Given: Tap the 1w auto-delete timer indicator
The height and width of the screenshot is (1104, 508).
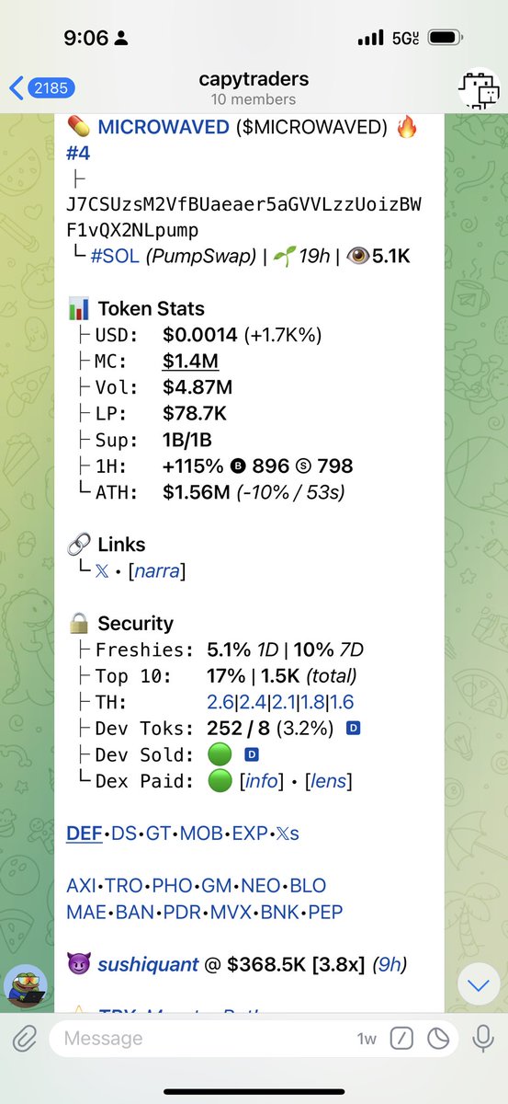Looking at the screenshot, I should click(367, 1039).
